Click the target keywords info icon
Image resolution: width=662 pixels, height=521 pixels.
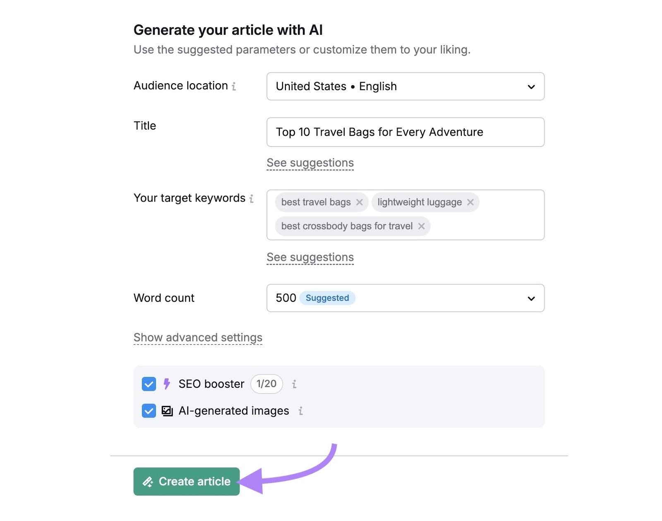[x=251, y=199]
